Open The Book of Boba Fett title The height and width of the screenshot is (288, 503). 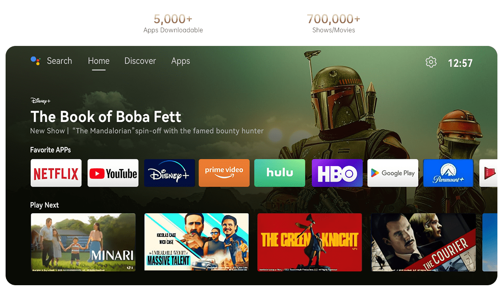106,117
